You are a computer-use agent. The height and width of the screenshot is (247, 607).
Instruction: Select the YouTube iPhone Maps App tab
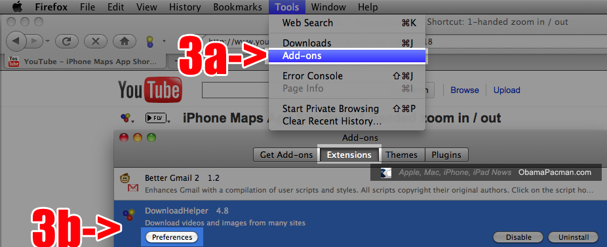click(x=85, y=62)
